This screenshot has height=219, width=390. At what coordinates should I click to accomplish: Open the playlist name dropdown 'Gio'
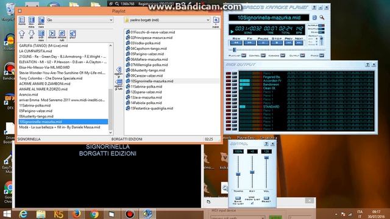click(x=80, y=20)
